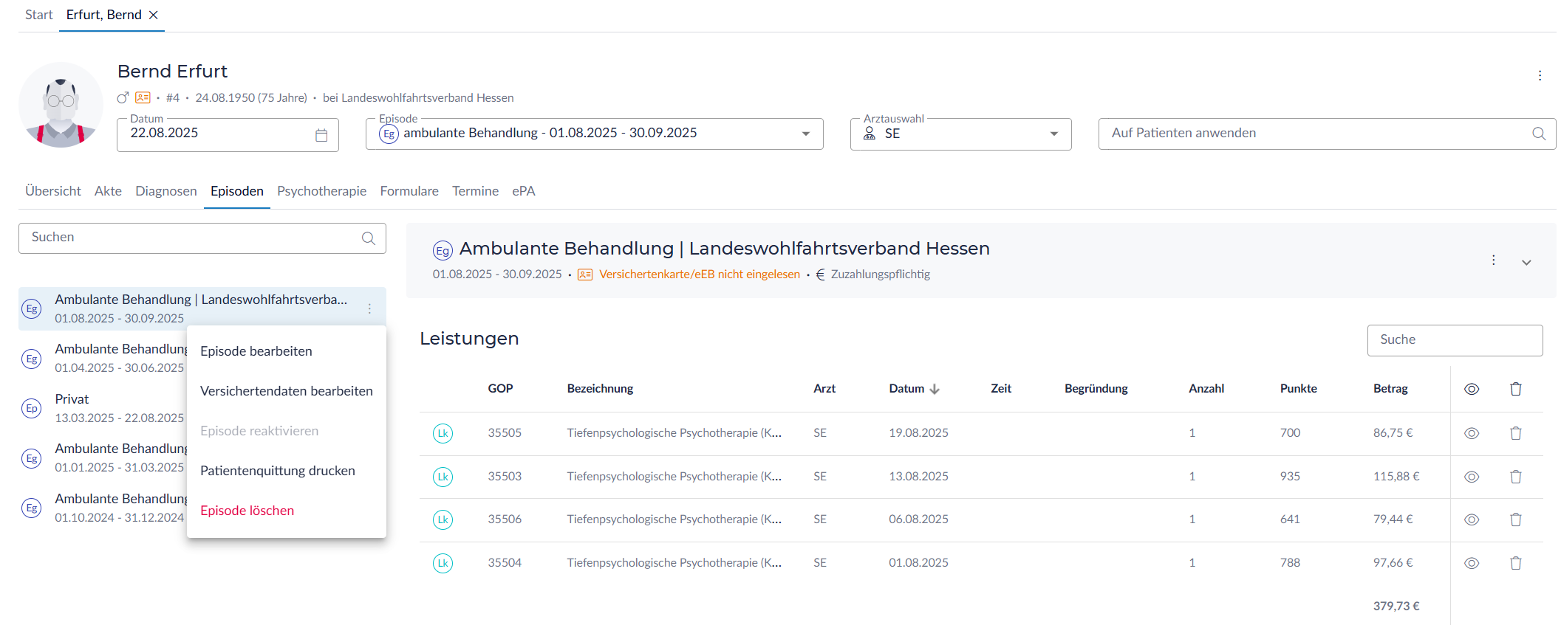Viewport: 1561px width, 625px height.
Task: Open the Episode dropdown selector
Action: point(805,134)
